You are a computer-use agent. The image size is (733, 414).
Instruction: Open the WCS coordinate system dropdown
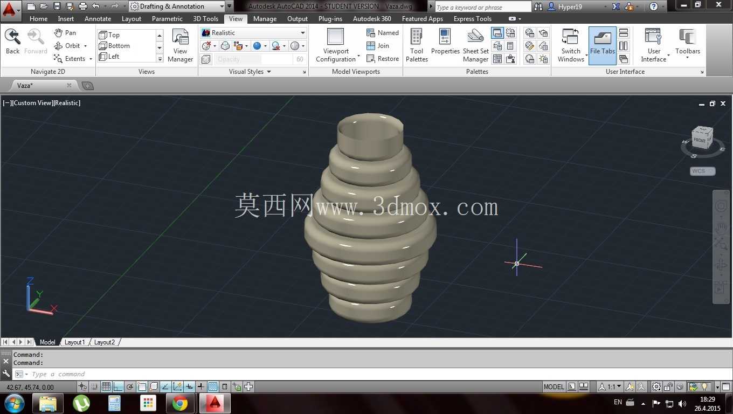point(703,171)
